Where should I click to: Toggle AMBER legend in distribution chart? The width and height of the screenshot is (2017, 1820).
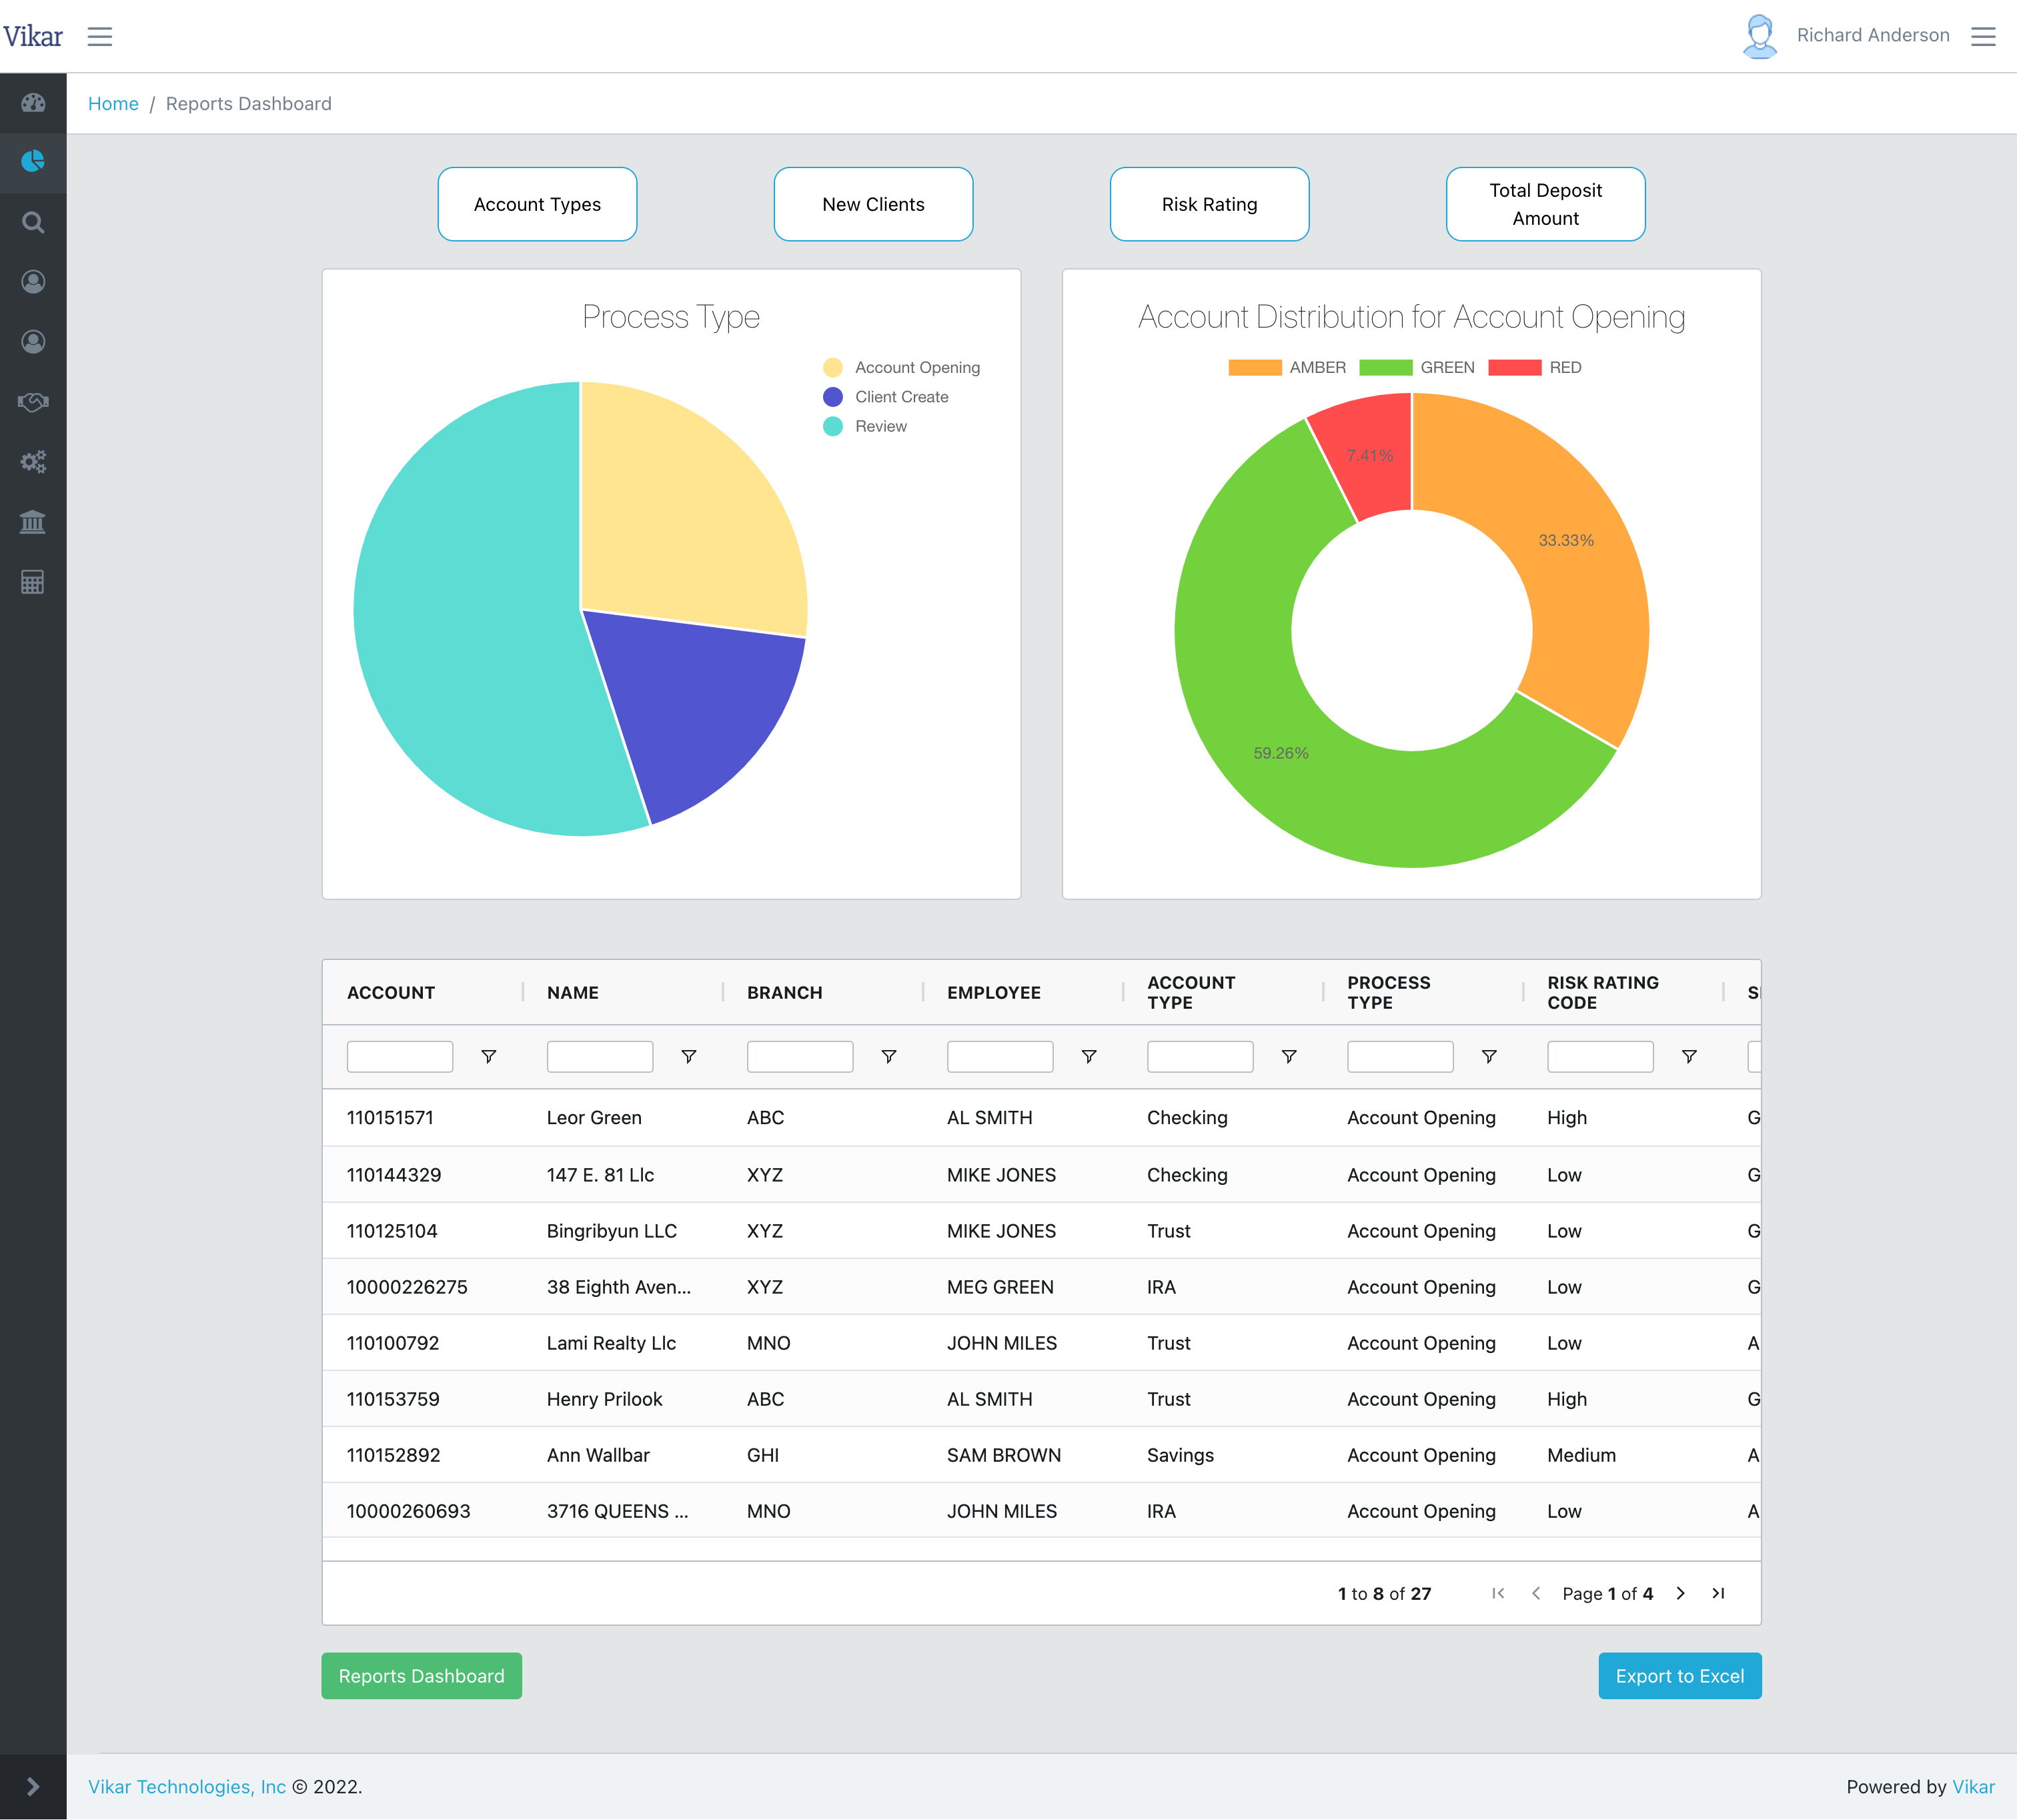click(x=1287, y=368)
